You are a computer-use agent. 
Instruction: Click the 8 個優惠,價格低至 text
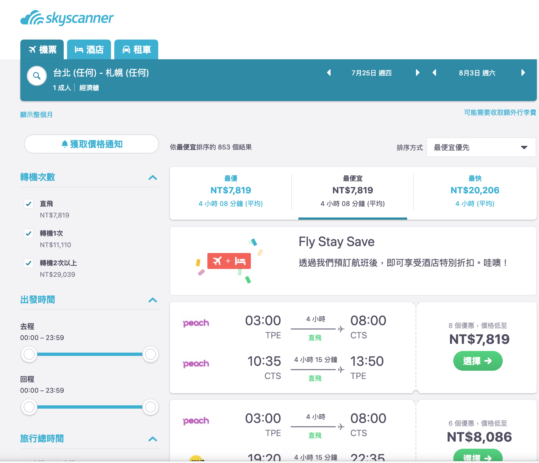tap(478, 325)
